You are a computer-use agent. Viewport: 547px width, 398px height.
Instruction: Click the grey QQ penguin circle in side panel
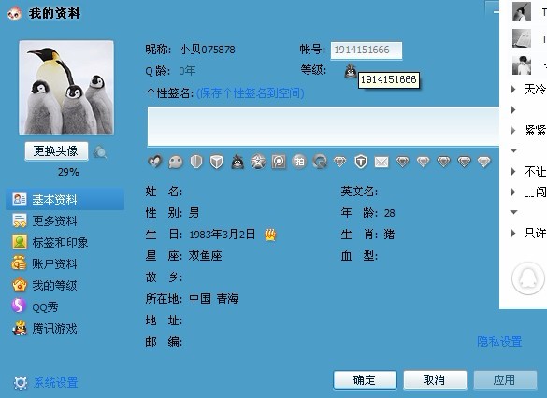[x=527, y=278]
